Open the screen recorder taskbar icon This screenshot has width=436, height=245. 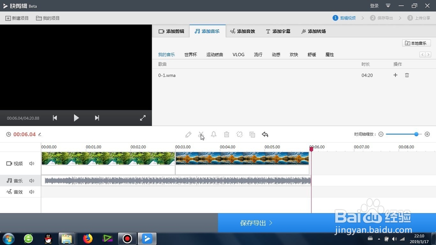pos(127,238)
